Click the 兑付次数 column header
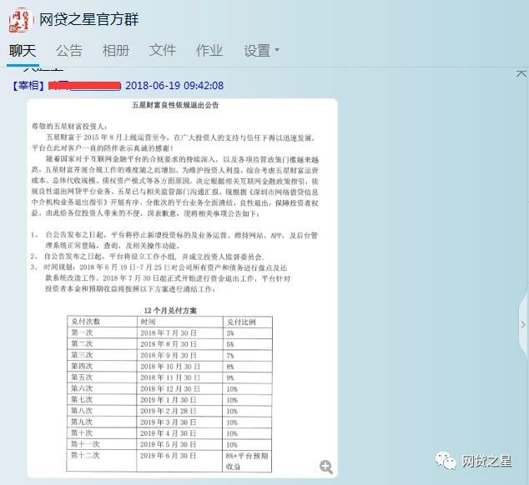Viewport: 529px width, 485px height. [86, 322]
